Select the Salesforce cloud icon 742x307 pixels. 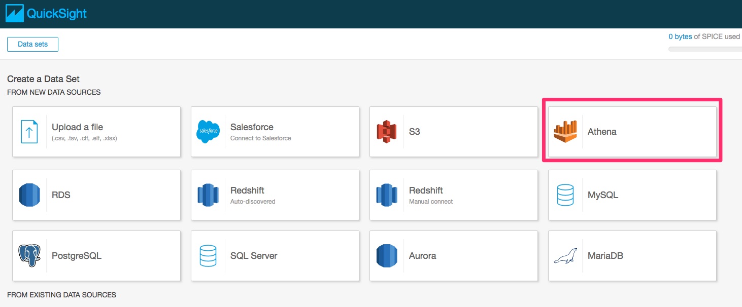point(208,132)
